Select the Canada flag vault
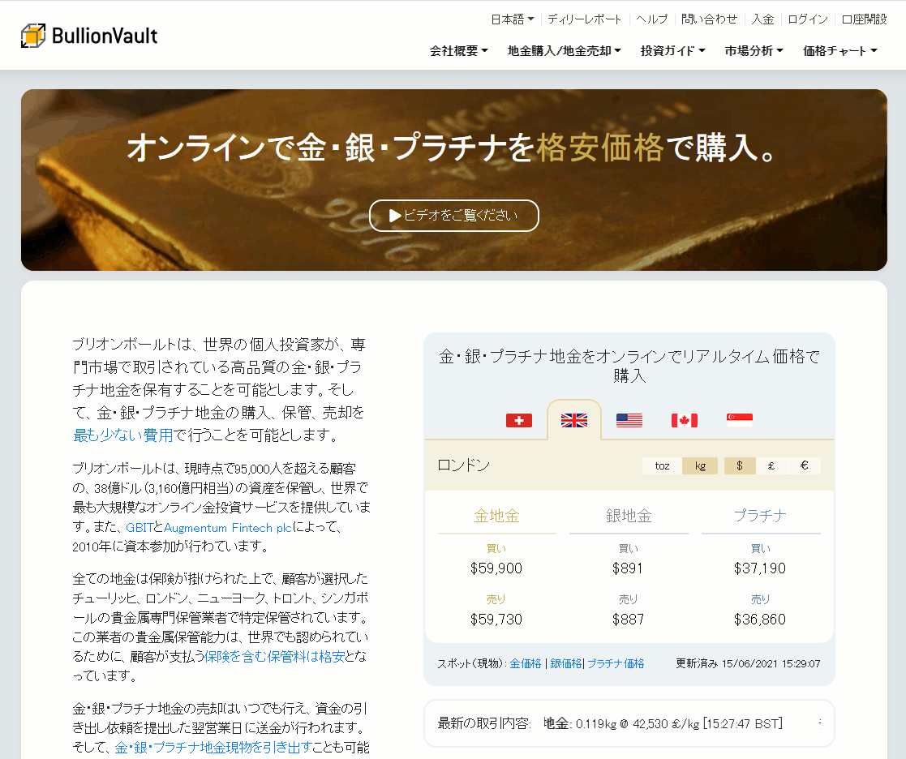 [x=684, y=420]
